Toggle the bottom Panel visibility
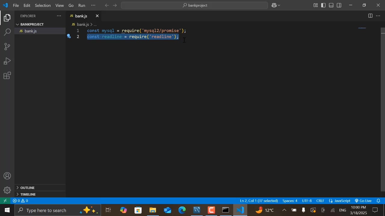385x216 pixels. (331, 5)
